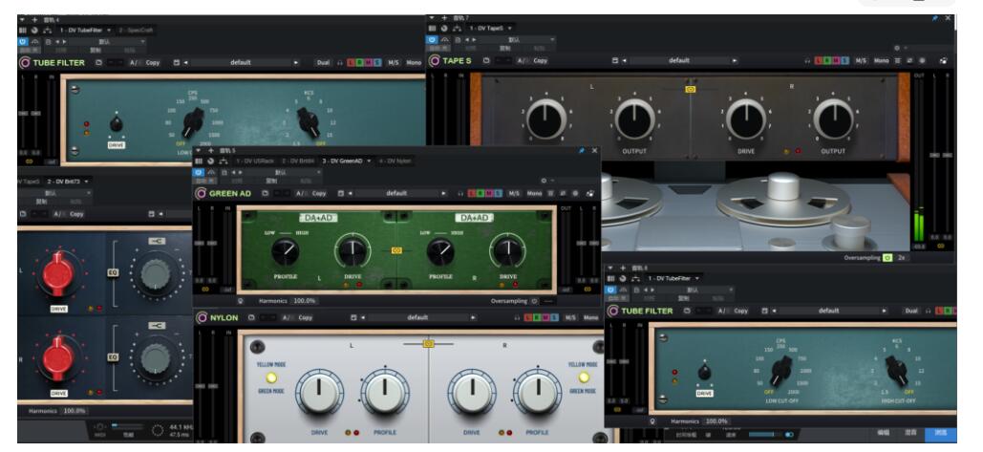Click the dice randomize icon in Green AD header
983x452 pixels.
pyautogui.click(x=590, y=194)
